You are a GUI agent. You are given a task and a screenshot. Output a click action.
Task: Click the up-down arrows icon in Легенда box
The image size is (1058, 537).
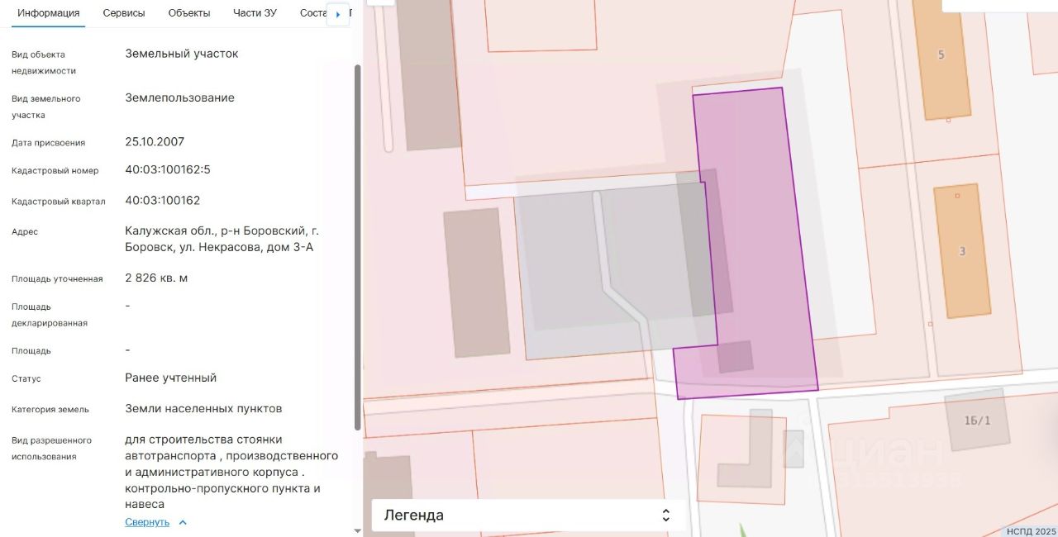[x=666, y=516]
